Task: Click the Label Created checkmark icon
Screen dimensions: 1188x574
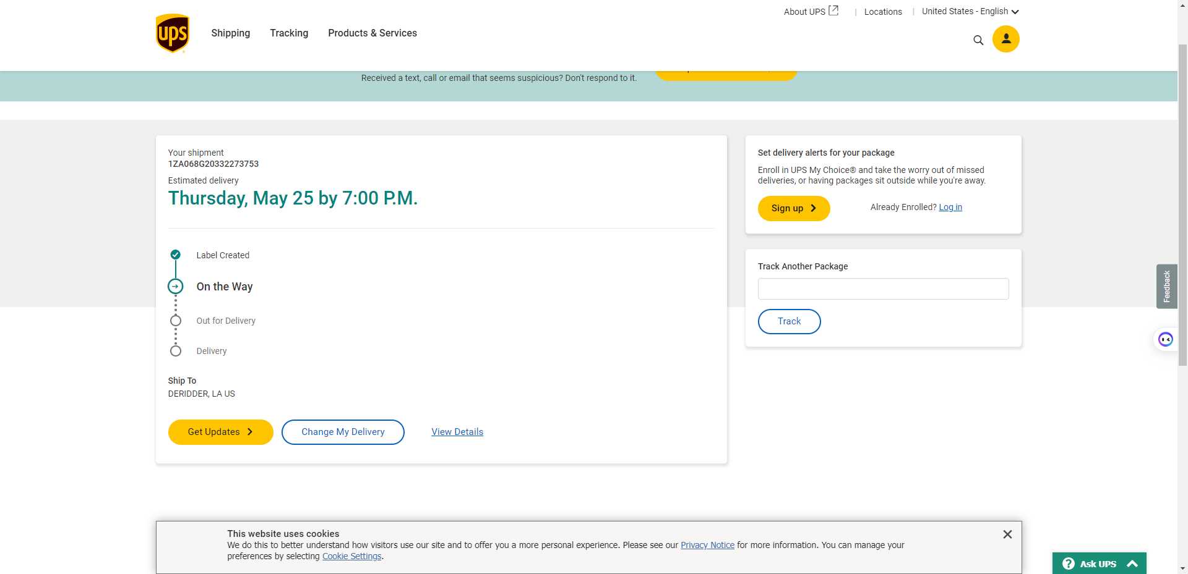Action: tap(176, 255)
